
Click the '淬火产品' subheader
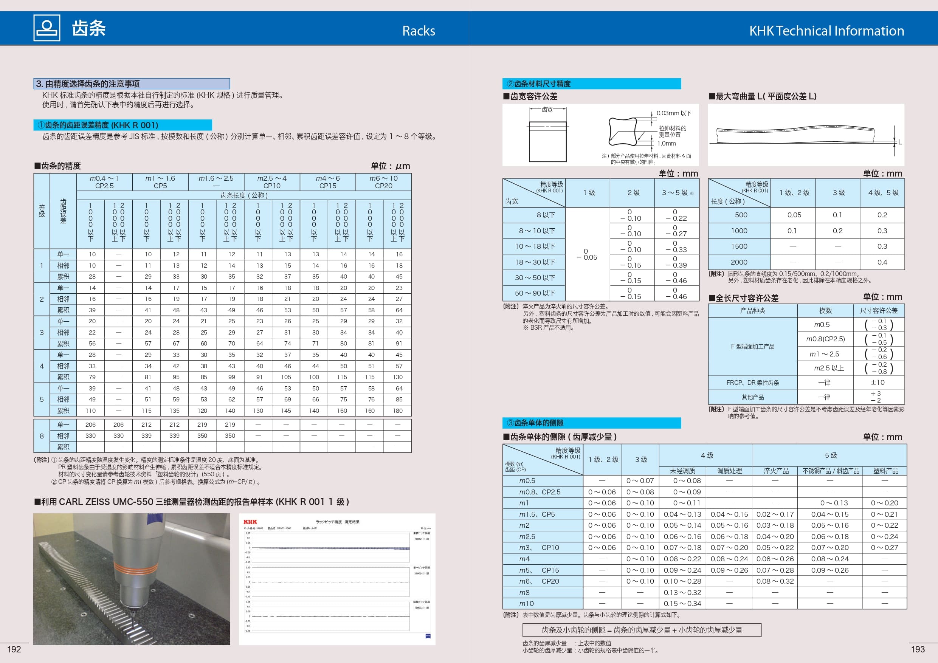(775, 471)
